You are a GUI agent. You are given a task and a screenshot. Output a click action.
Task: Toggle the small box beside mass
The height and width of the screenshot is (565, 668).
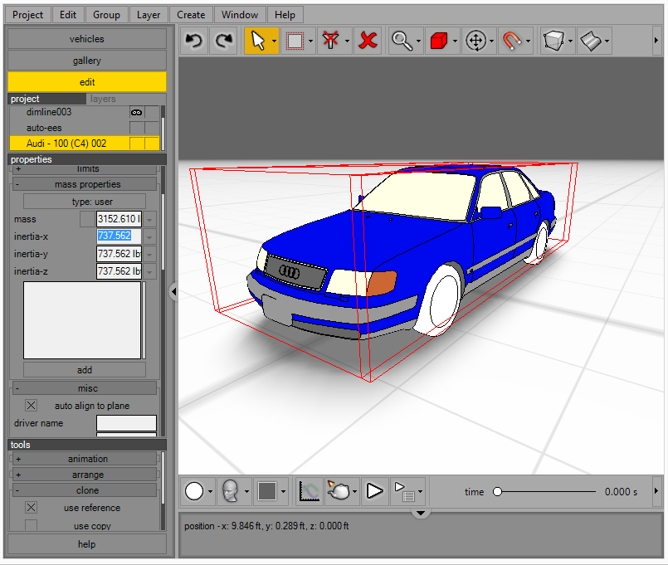pos(87,219)
